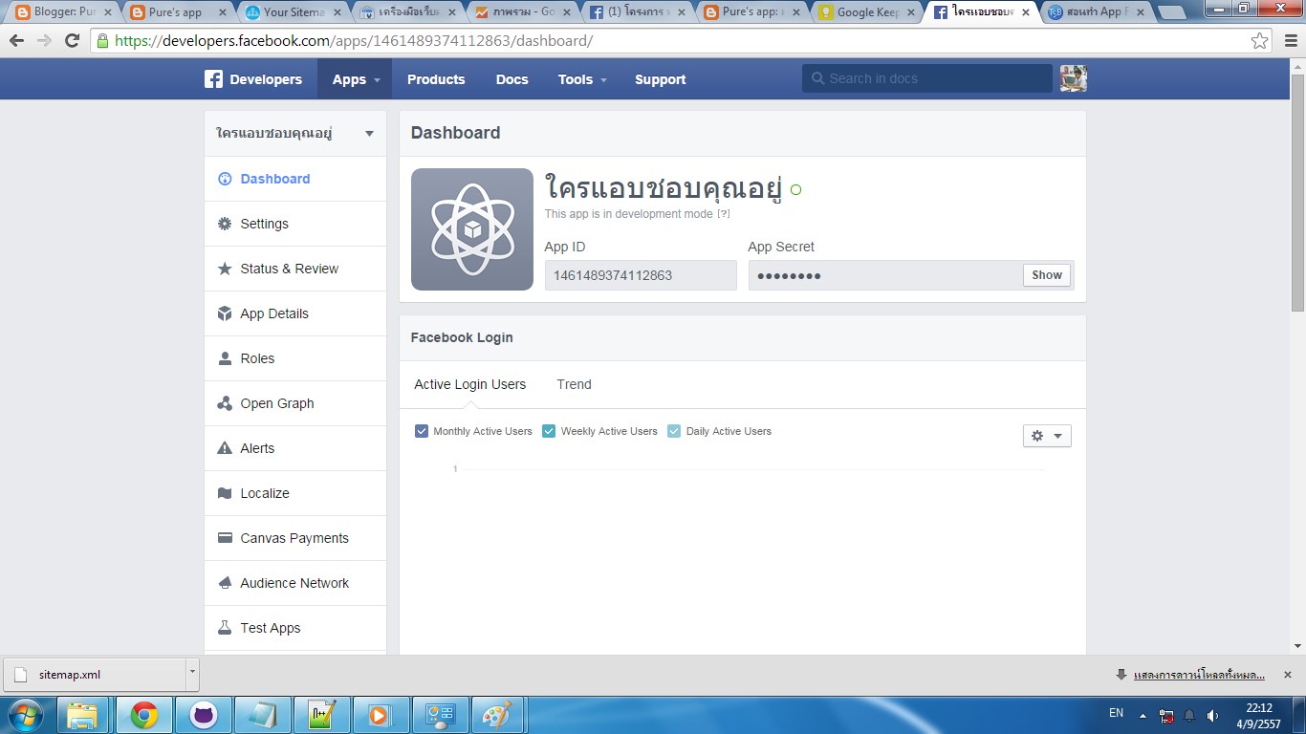Click the development mode help [?] link
Image resolution: width=1306 pixels, height=734 pixels.
(724, 214)
